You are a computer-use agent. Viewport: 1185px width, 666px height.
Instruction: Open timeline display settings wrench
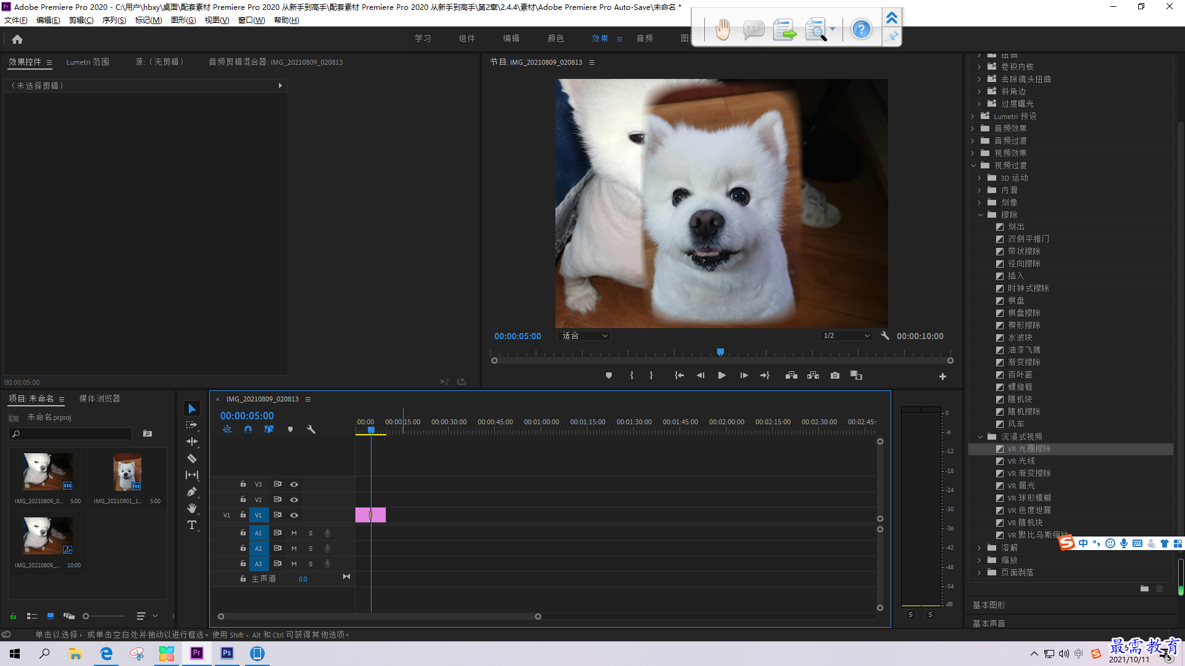311,429
